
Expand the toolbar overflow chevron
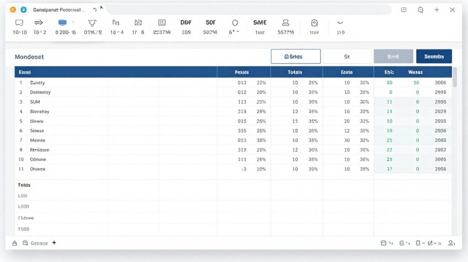tap(340, 23)
